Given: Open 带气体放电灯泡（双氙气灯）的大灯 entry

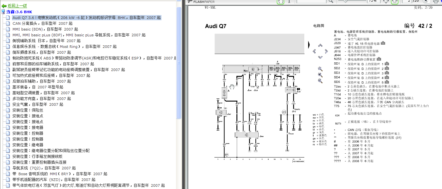Looking at the screenshot, I should (88, 185).
